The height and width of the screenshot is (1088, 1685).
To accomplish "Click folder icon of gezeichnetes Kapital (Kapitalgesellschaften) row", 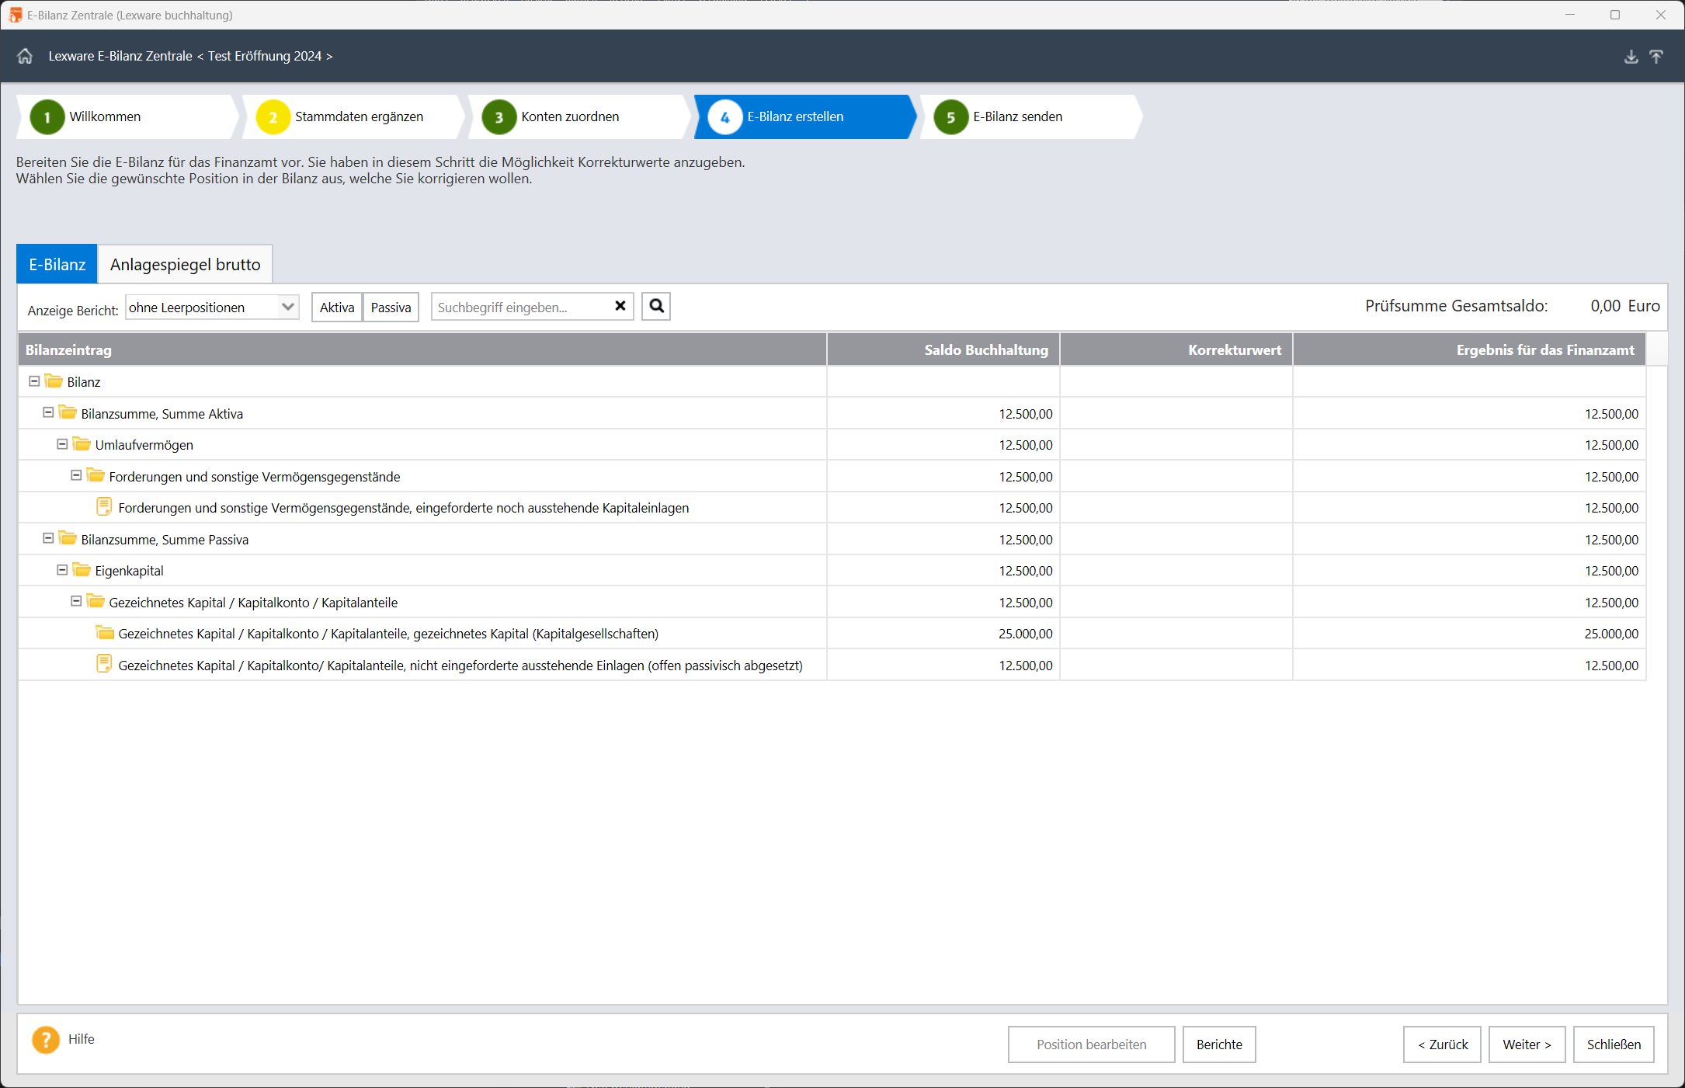I will coord(105,633).
